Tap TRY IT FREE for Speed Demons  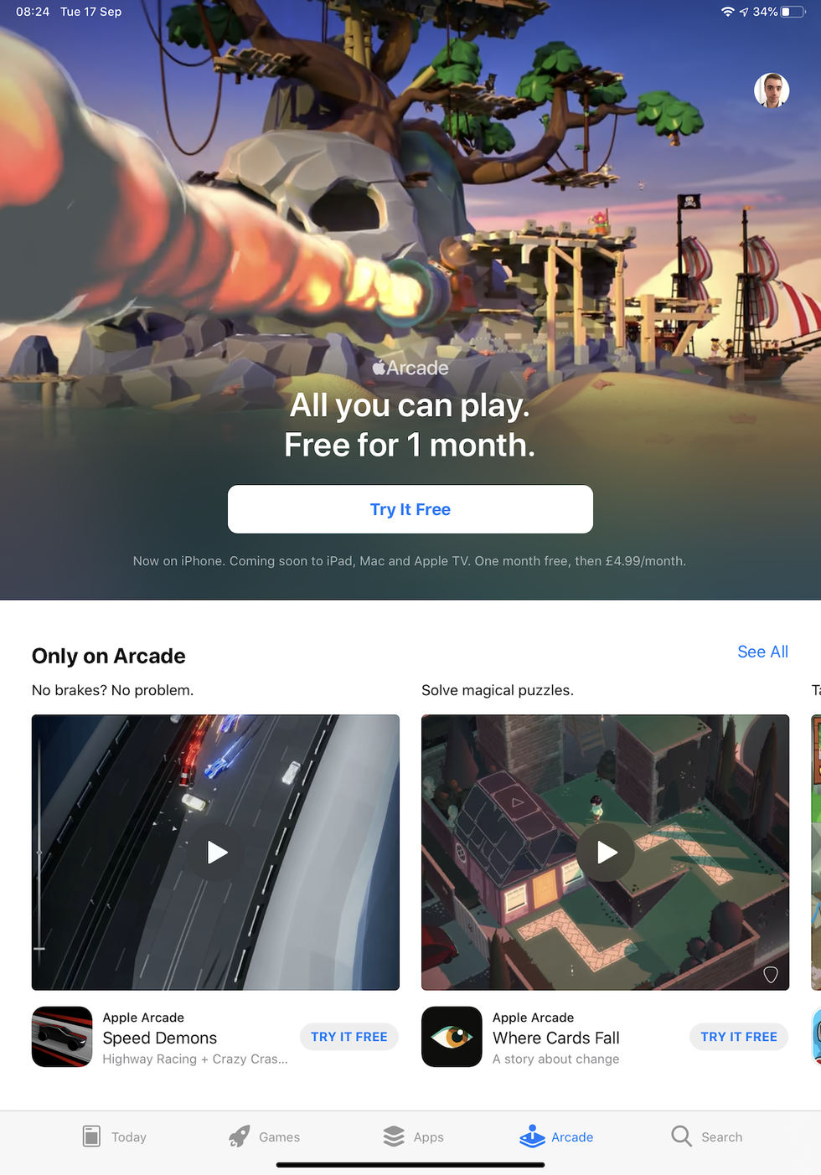point(349,1037)
